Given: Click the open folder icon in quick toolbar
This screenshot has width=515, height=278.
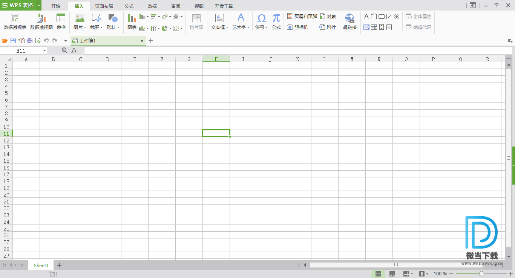Looking at the screenshot, I should 5,41.
